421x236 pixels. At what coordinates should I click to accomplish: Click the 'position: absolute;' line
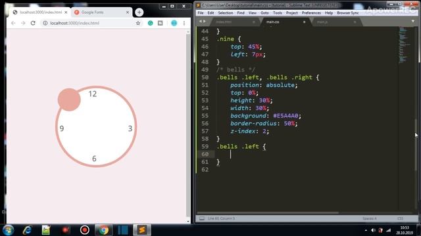coord(264,85)
